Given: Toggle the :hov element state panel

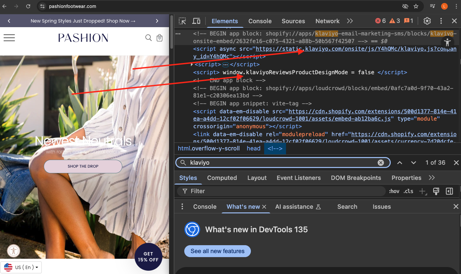Looking at the screenshot, I should (x=394, y=191).
